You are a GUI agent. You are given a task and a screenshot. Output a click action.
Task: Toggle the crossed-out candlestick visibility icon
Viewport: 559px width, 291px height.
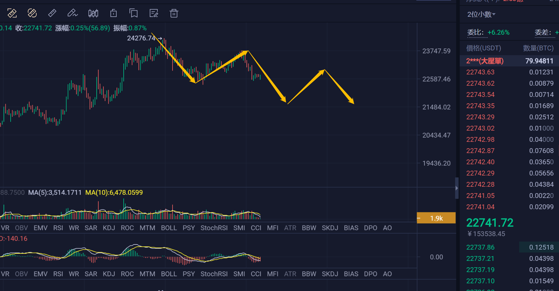93,13
